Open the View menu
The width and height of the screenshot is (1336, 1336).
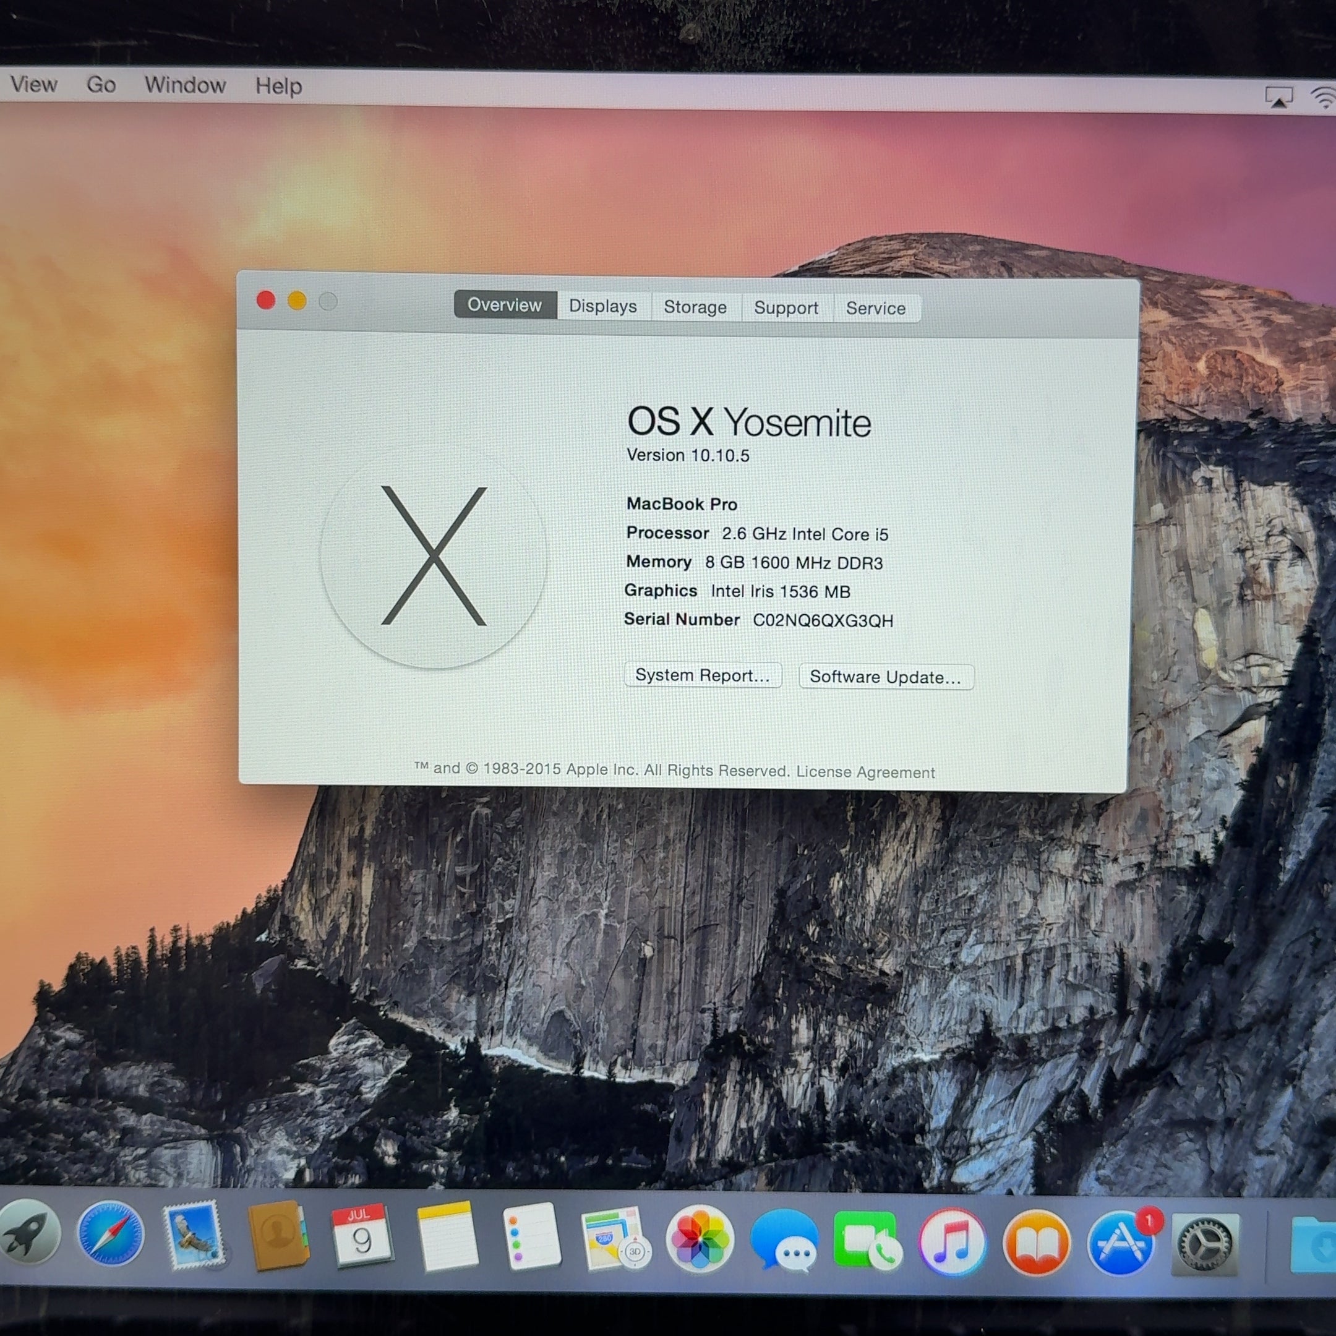[34, 84]
